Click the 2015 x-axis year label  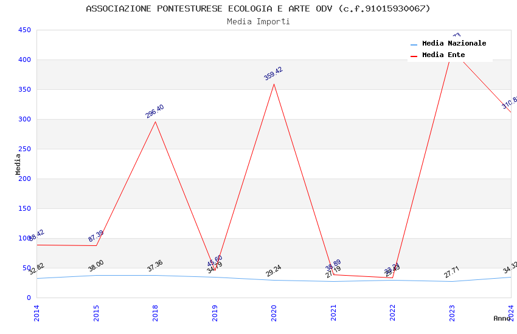coord(96,313)
